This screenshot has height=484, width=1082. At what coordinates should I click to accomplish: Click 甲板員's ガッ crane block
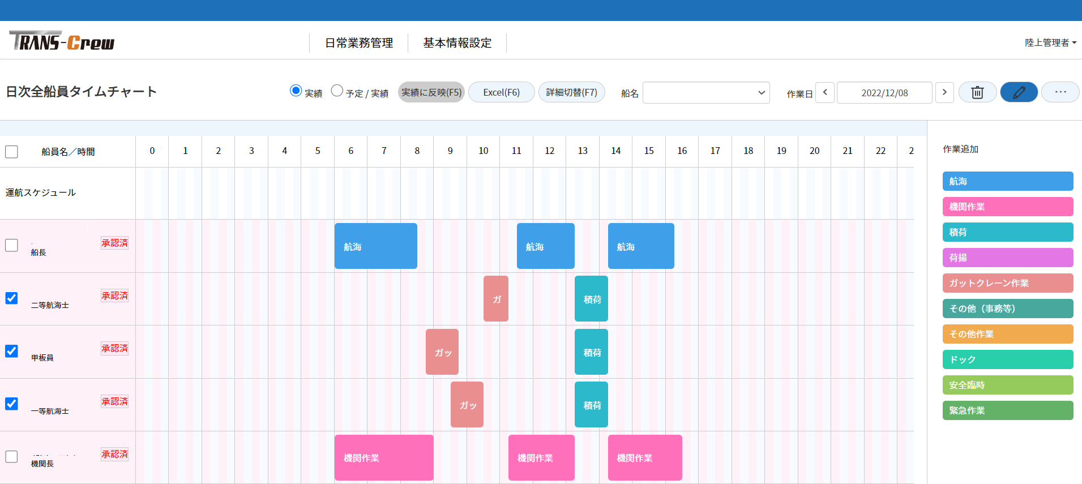pos(442,352)
